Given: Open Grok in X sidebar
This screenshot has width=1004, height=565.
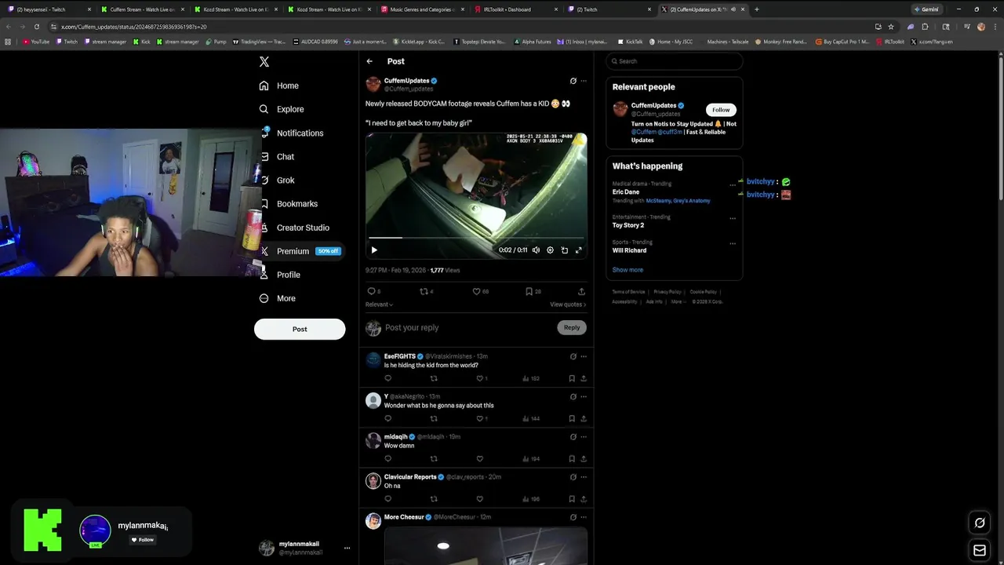Looking at the screenshot, I should tap(277, 180).
